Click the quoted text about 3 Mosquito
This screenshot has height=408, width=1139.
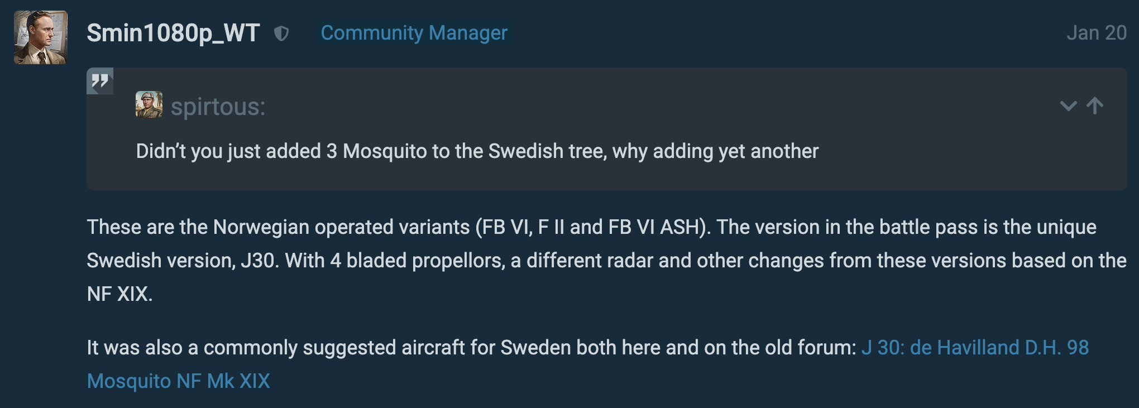tap(477, 151)
